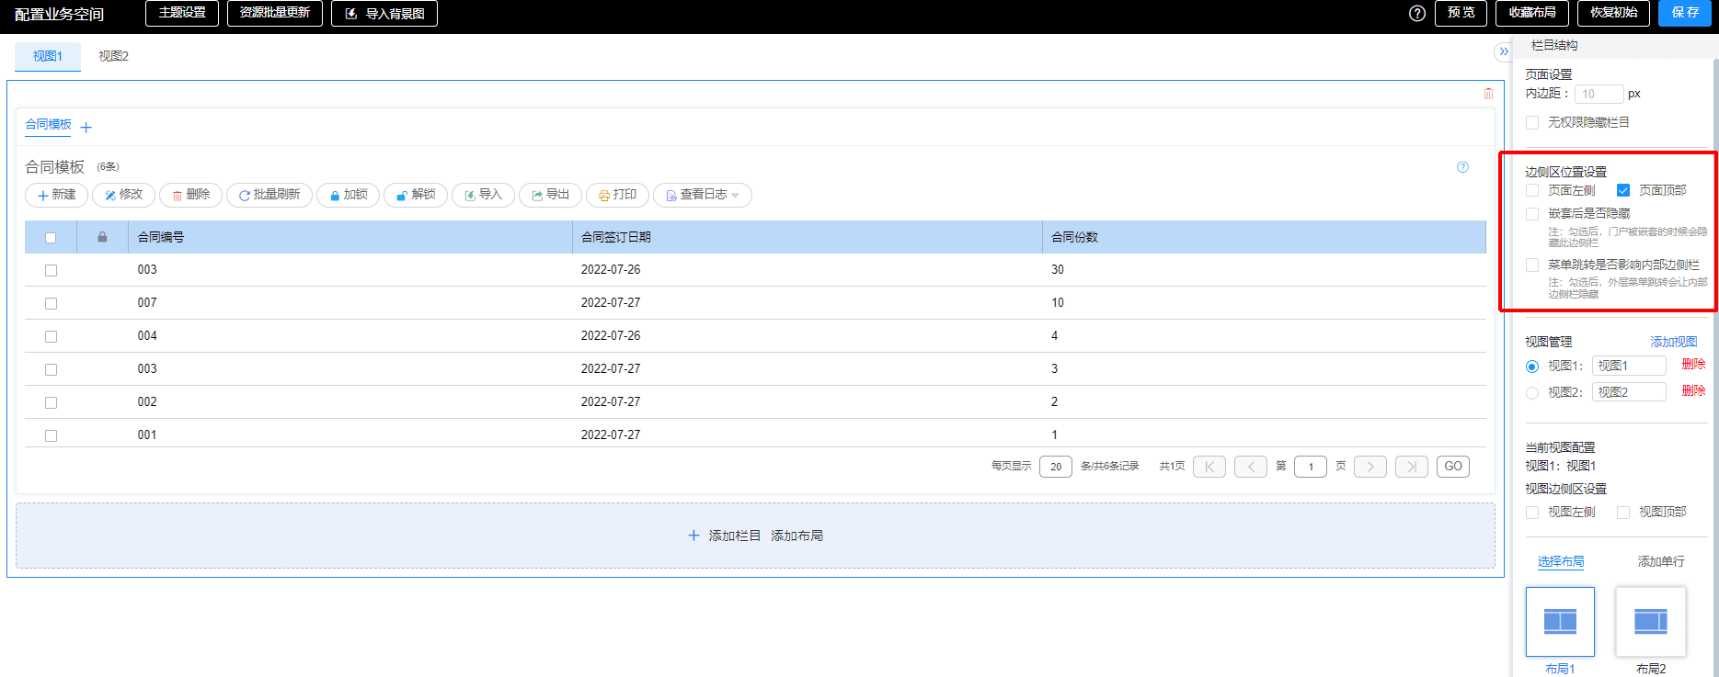1719x677 pixels.
Task: Click 批量刷新 batch refresh button
Action: (x=269, y=195)
